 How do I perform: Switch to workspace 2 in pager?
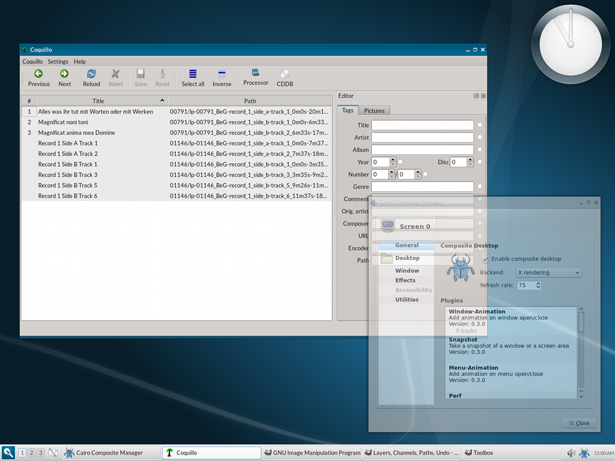click(31, 453)
